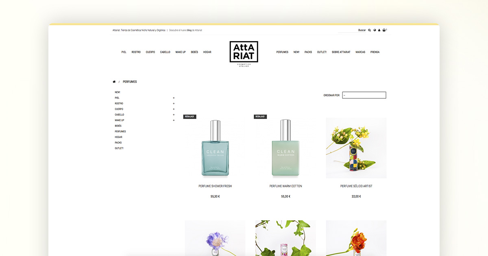Open Cuerpo in the top navigation

pos(150,52)
